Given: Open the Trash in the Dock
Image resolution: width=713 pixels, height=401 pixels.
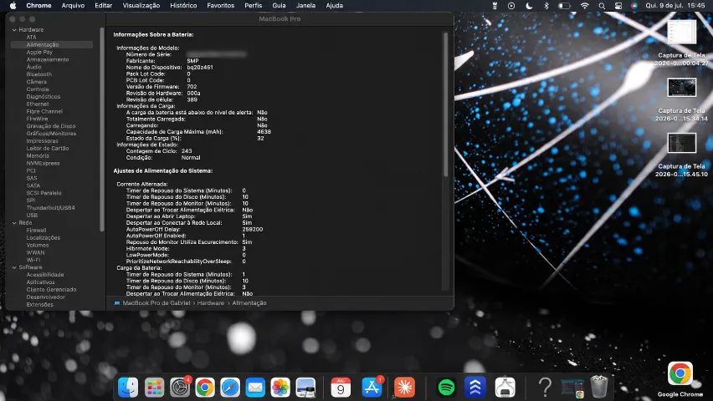Looking at the screenshot, I should tap(599, 387).
